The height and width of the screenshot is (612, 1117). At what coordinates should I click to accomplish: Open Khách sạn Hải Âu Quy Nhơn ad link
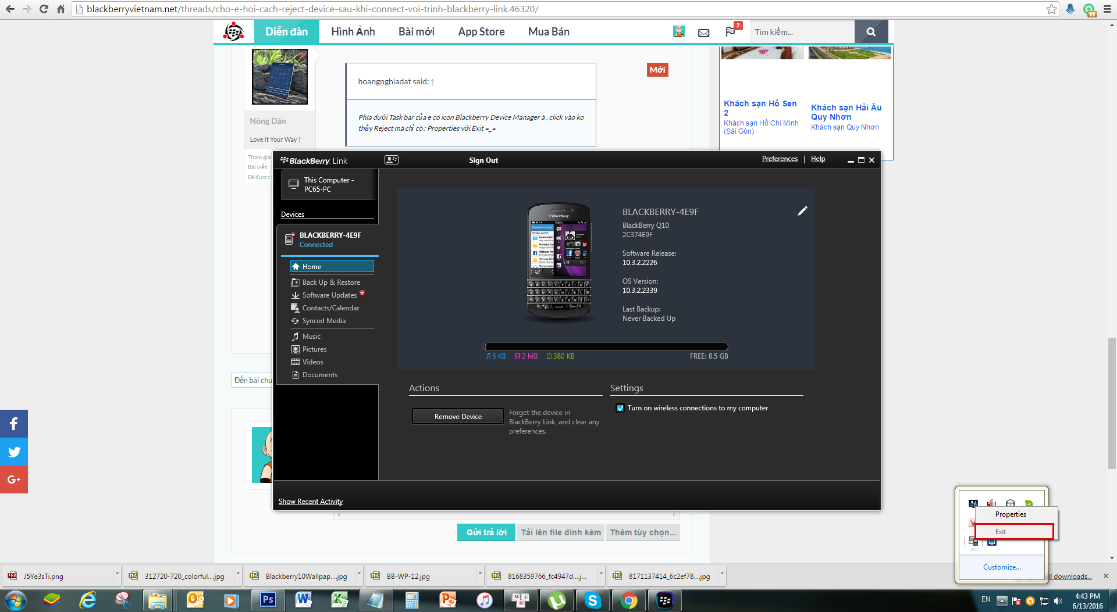pos(846,112)
